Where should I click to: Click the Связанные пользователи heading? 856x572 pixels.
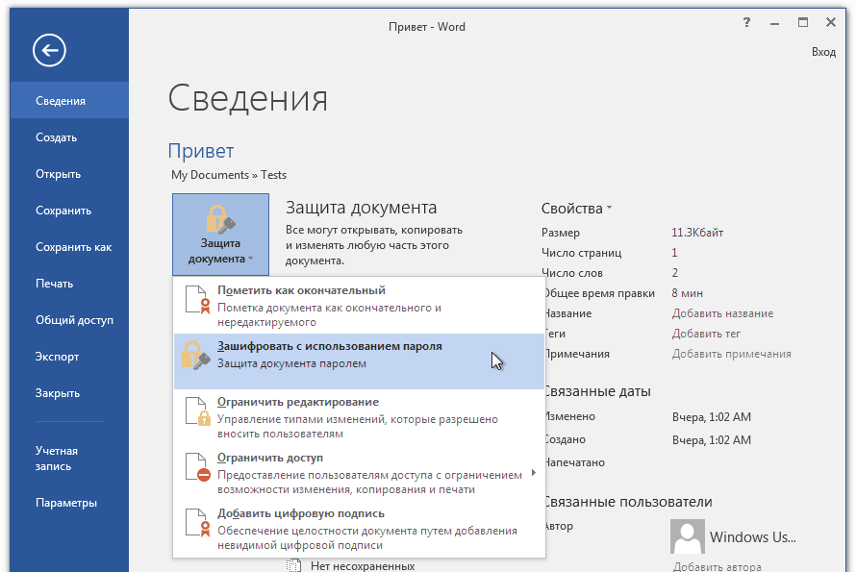point(629,502)
